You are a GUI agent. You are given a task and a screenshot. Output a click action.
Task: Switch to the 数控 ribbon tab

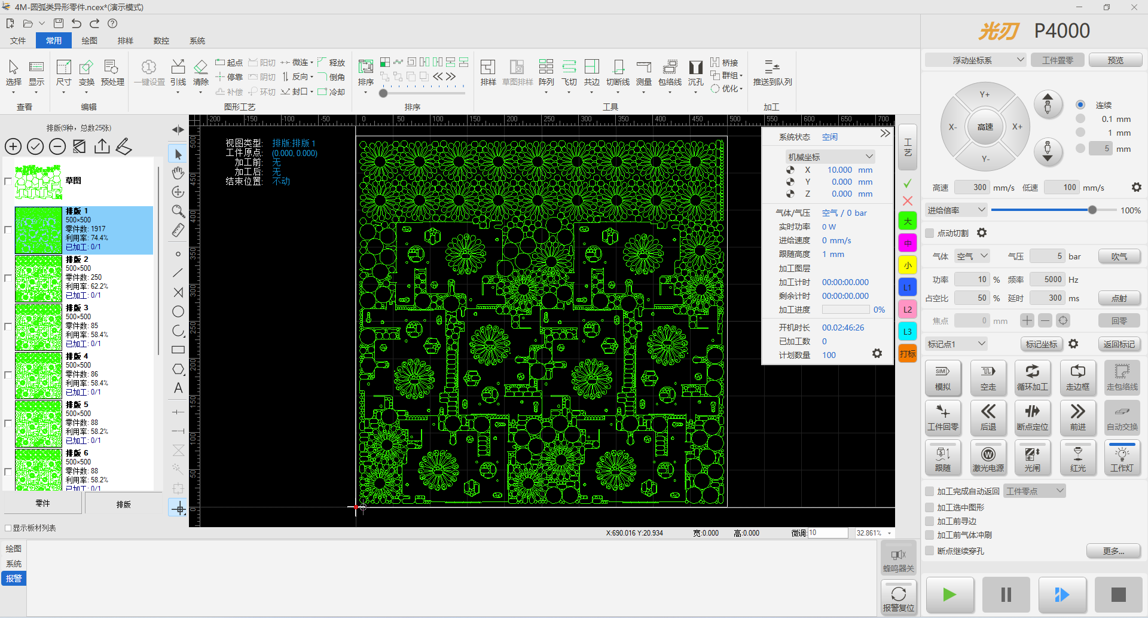[161, 41]
